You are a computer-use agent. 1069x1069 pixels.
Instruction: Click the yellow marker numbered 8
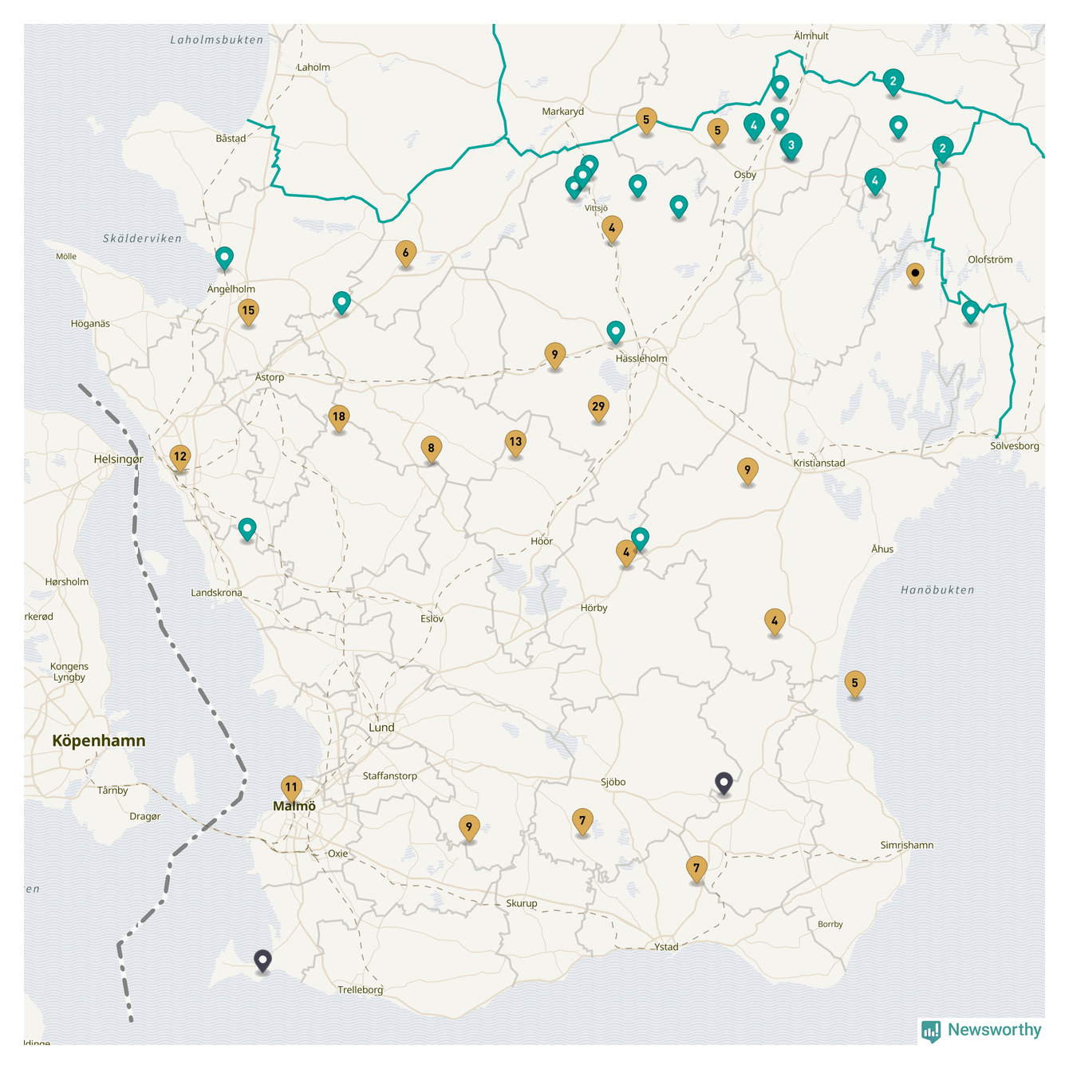coord(431,448)
